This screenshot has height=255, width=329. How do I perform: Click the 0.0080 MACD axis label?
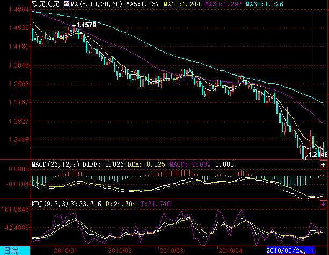tap(19, 169)
